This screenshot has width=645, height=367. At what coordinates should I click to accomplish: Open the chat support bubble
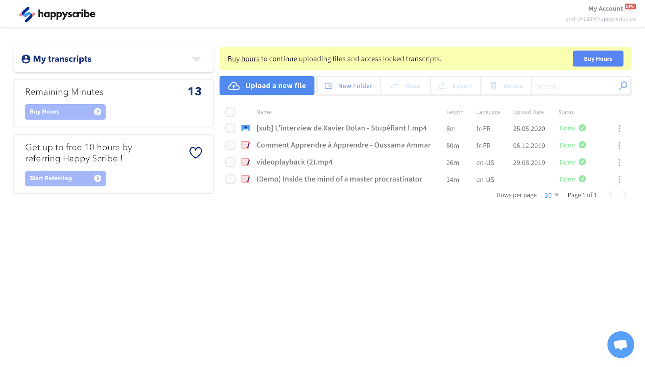click(620, 344)
